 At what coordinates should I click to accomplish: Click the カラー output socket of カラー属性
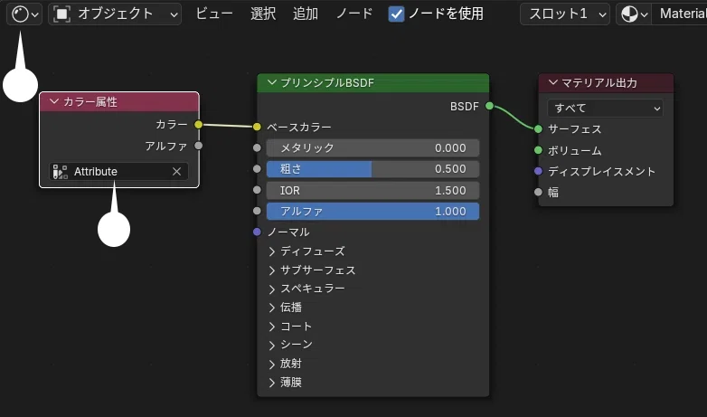(x=198, y=124)
